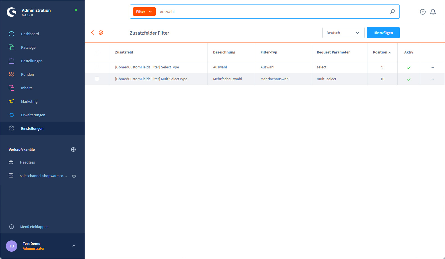The height and width of the screenshot is (259, 445).
Task: Click the Kunden people icon
Action: point(12,74)
